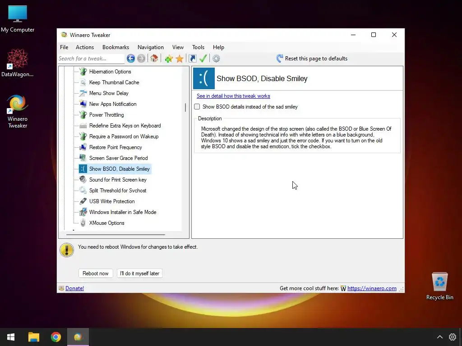This screenshot has width=462, height=346.
Task: Select Hibernation Options in the tree
Action: [110, 72]
